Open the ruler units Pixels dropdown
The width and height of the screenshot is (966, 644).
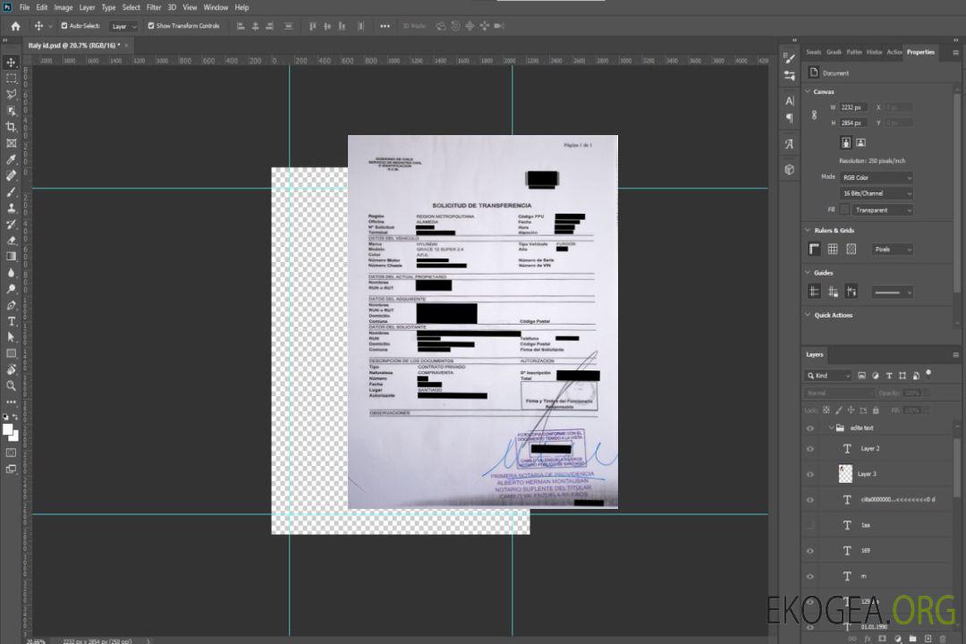coord(892,250)
